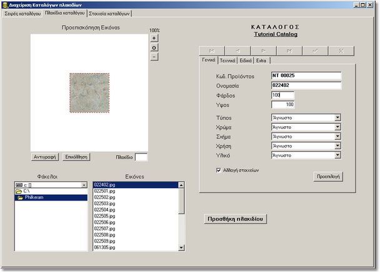Switch to Πλακίδια καταλόγου tab
Screen dimensions: 380x273
[x=65, y=13]
